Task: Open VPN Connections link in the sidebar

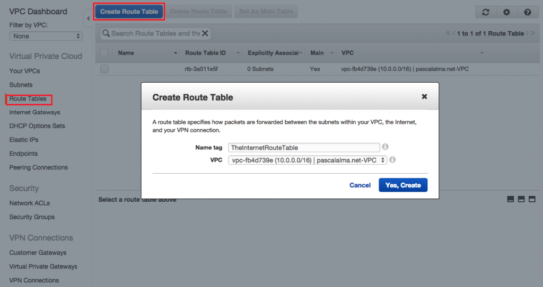Action: tap(34, 281)
